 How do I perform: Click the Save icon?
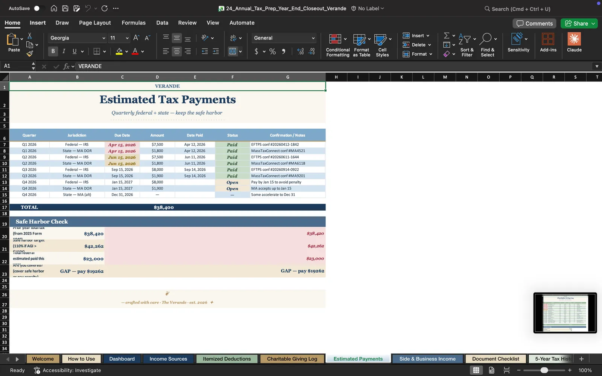[x=65, y=8]
